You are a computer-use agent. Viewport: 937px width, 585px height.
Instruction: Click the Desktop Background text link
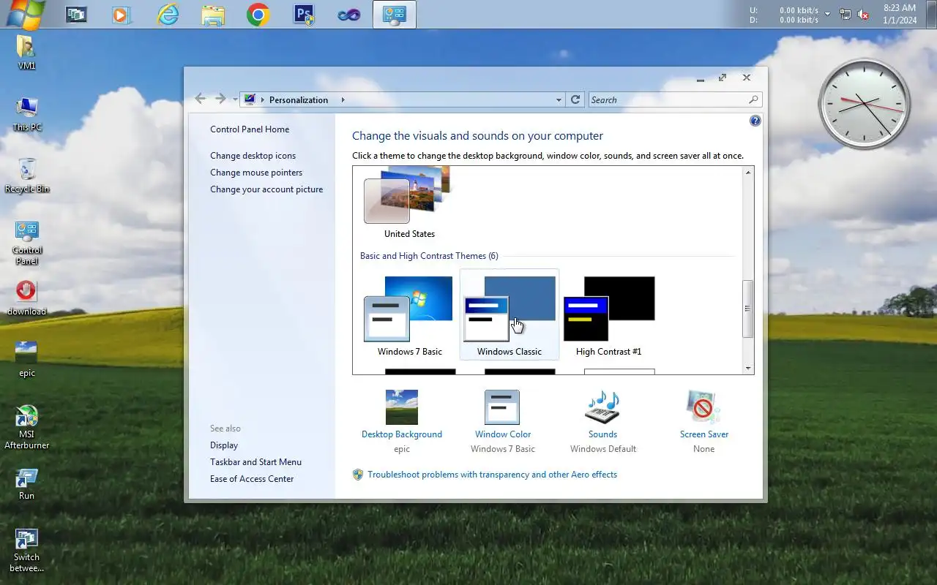(x=402, y=434)
